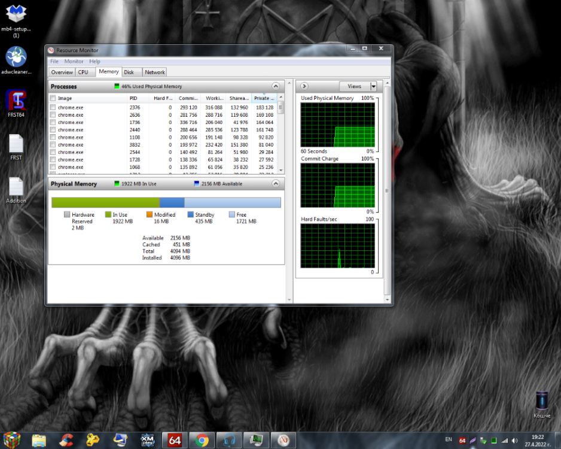Open the blue headset taskbar app
Screen dimensions: 561x449
pos(229,441)
